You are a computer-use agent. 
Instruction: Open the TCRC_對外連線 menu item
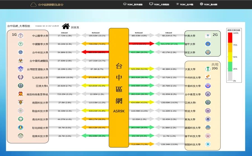[133, 4]
